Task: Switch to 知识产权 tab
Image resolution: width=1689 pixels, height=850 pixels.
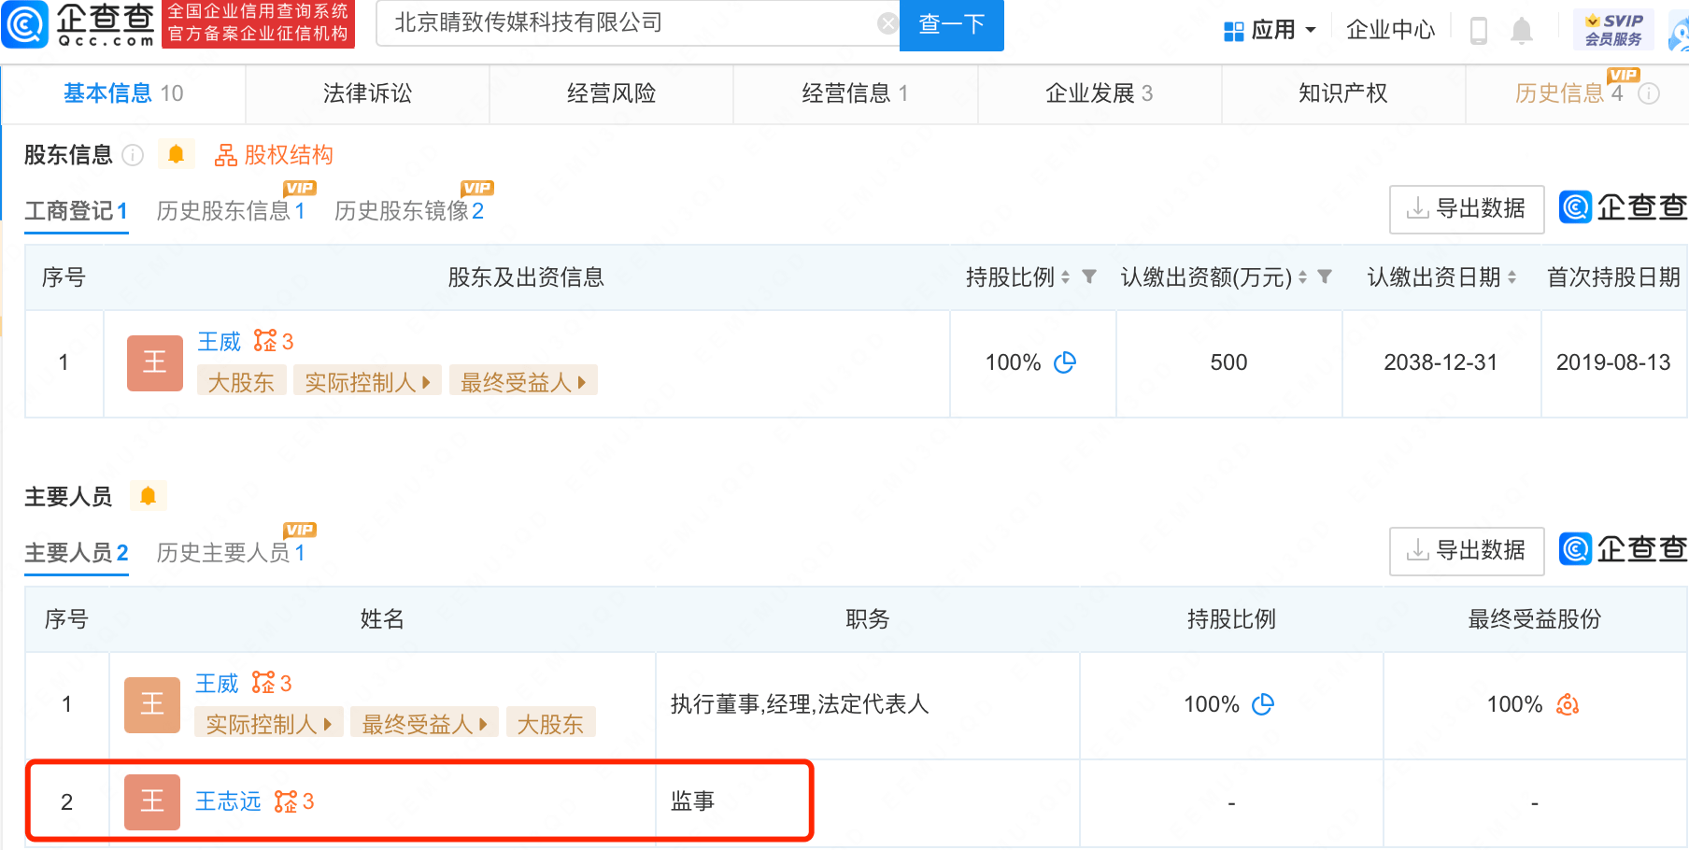Action: (1342, 93)
